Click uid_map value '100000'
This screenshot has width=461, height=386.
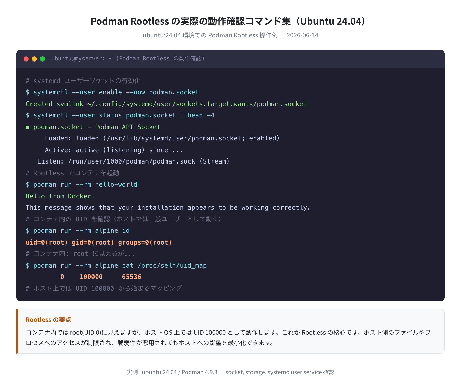point(91,277)
